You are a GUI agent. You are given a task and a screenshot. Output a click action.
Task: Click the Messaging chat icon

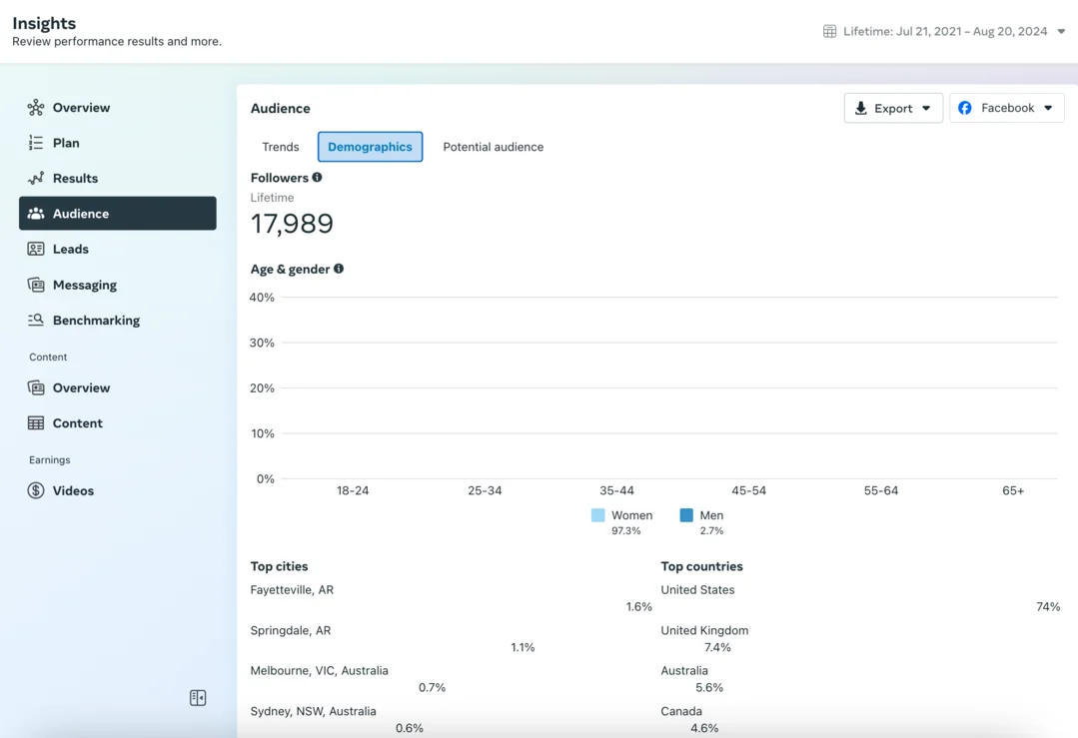[x=36, y=285]
